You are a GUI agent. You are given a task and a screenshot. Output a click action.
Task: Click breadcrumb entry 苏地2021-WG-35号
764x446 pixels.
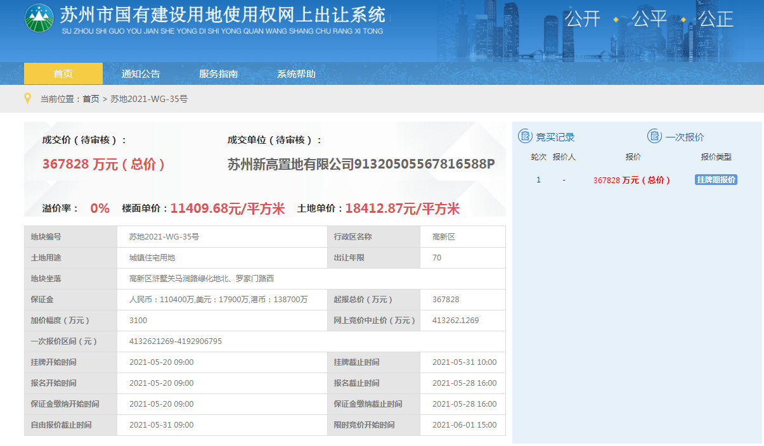tap(149, 99)
